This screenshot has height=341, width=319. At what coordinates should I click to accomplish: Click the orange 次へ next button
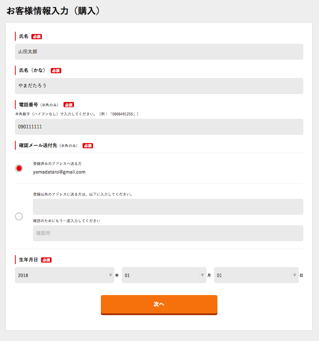click(x=159, y=305)
